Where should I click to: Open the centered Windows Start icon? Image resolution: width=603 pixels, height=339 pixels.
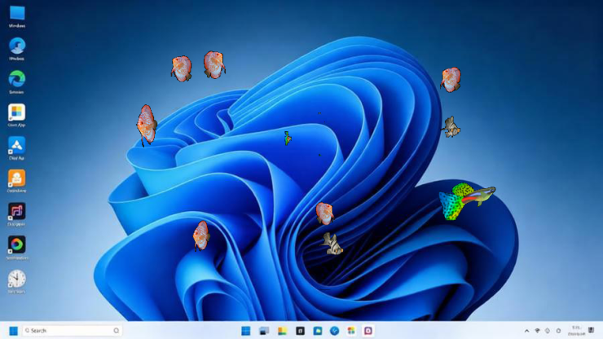point(246,331)
